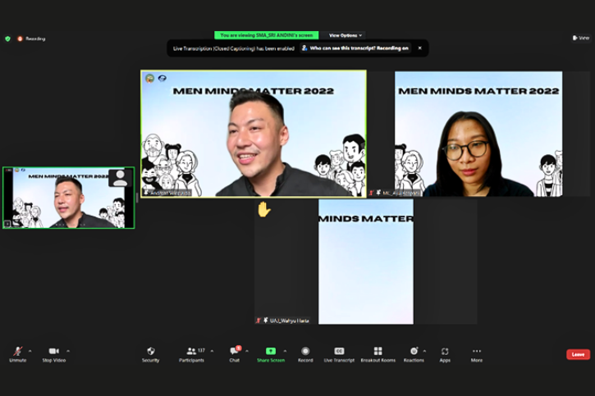Open the More options menu
595x396 pixels.
coord(477,354)
